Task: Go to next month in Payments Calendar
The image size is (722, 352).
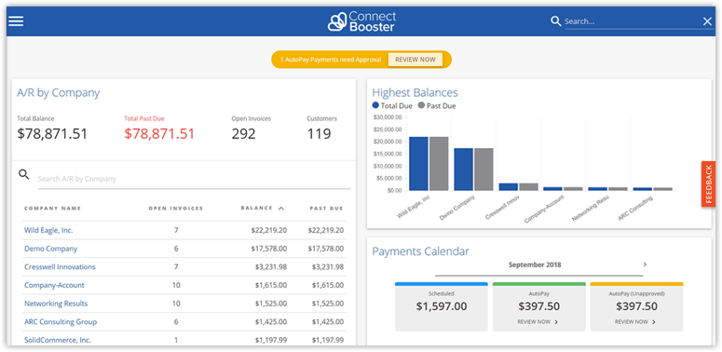Action: point(645,265)
